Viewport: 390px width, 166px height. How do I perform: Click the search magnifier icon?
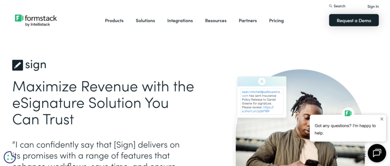point(330,6)
